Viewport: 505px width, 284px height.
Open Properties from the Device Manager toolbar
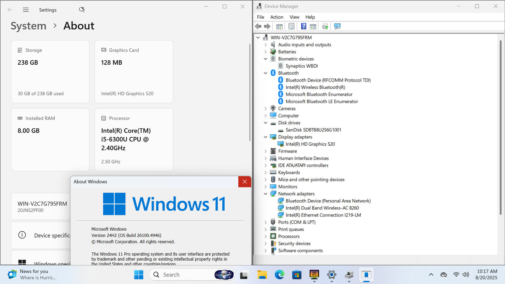pyautogui.click(x=291, y=27)
